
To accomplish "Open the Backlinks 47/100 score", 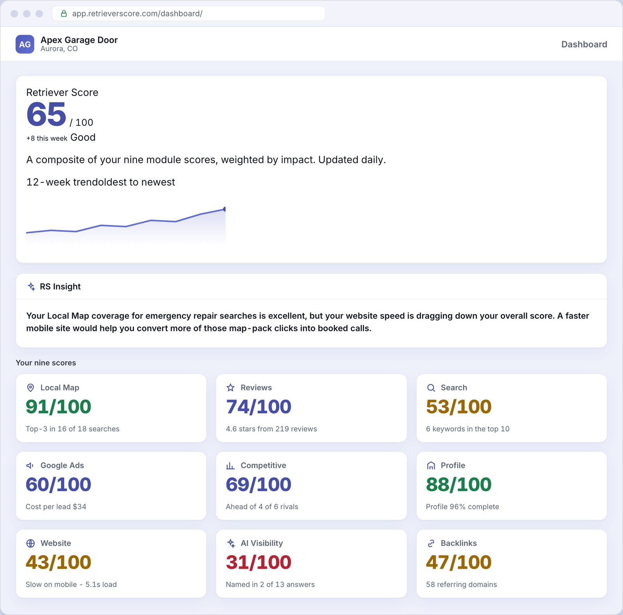I will click(x=459, y=562).
